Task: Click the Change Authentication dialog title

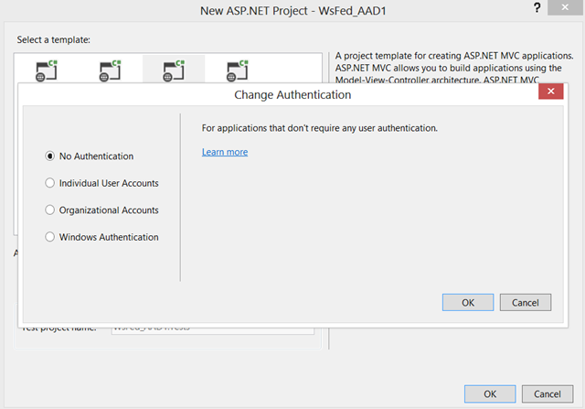Action: [292, 95]
